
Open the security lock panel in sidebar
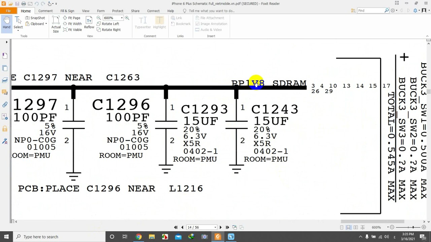(x=5, y=129)
